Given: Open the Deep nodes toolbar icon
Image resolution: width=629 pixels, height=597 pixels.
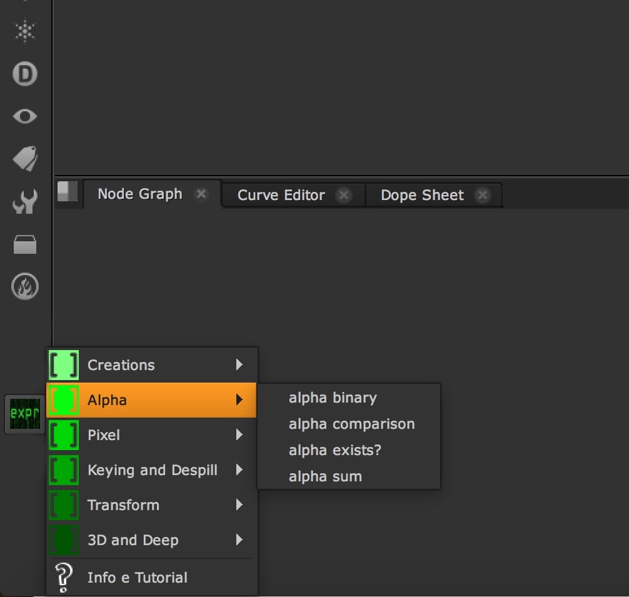Looking at the screenshot, I should pyautogui.click(x=25, y=74).
